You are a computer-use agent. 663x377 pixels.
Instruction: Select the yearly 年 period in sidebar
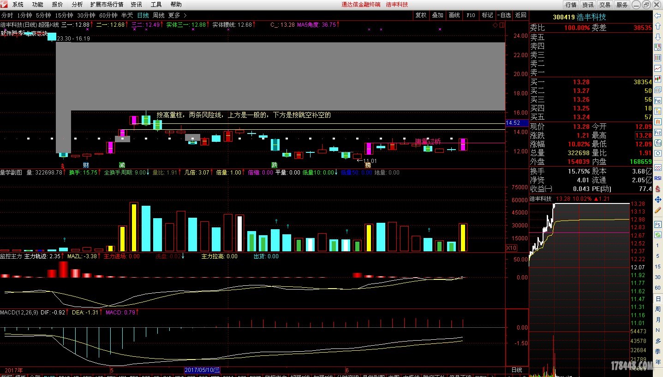click(658, 362)
